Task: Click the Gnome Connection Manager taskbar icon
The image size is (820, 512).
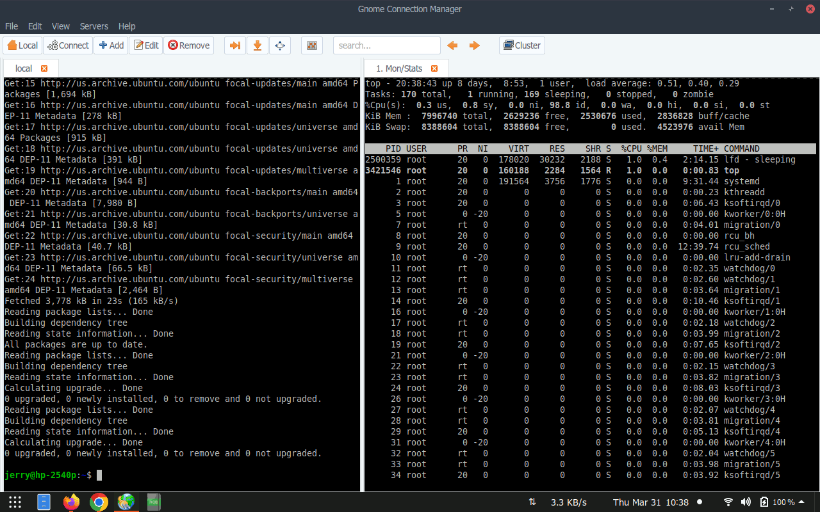Action: (126, 502)
